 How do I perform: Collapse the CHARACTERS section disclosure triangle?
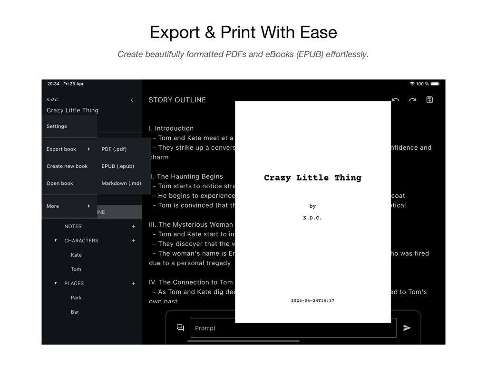pyautogui.click(x=56, y=240)
